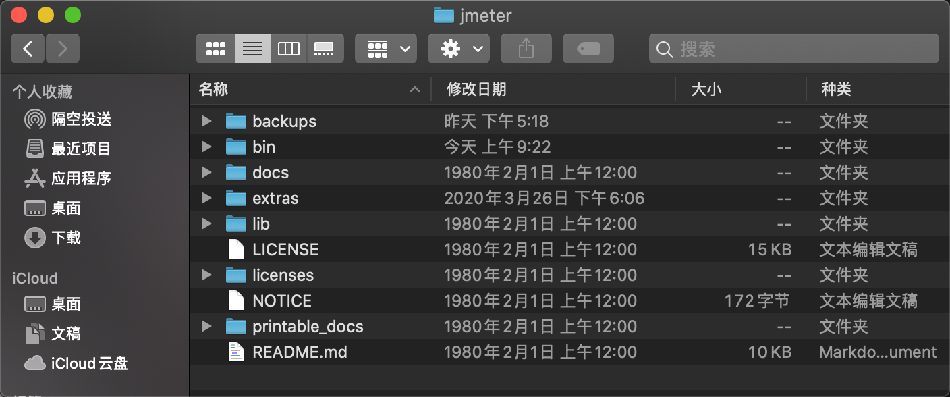Screen dimensions: 950x397
Task: Expand the bin folder triangle
Action: pos(206,147)
